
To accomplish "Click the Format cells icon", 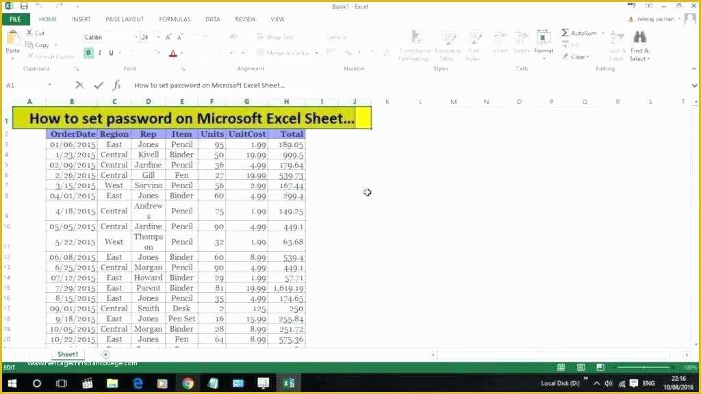I will coord(544,38).
